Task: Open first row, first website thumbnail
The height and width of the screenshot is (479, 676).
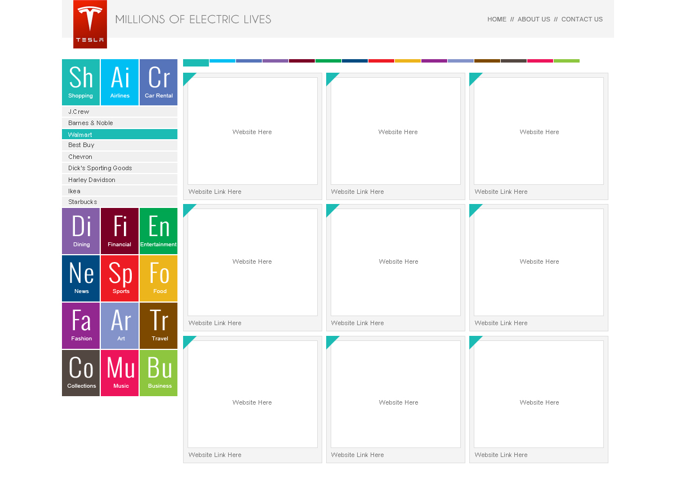Action: tap(252, 131)
